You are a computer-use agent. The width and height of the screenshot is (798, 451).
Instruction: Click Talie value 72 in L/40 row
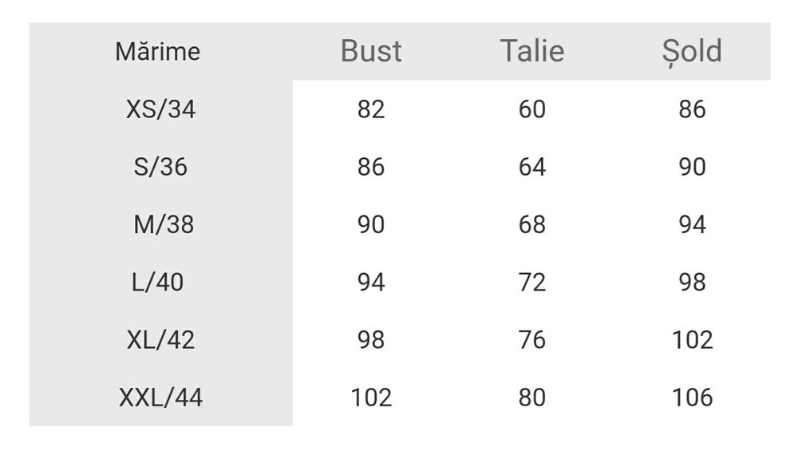coord(531,283)
